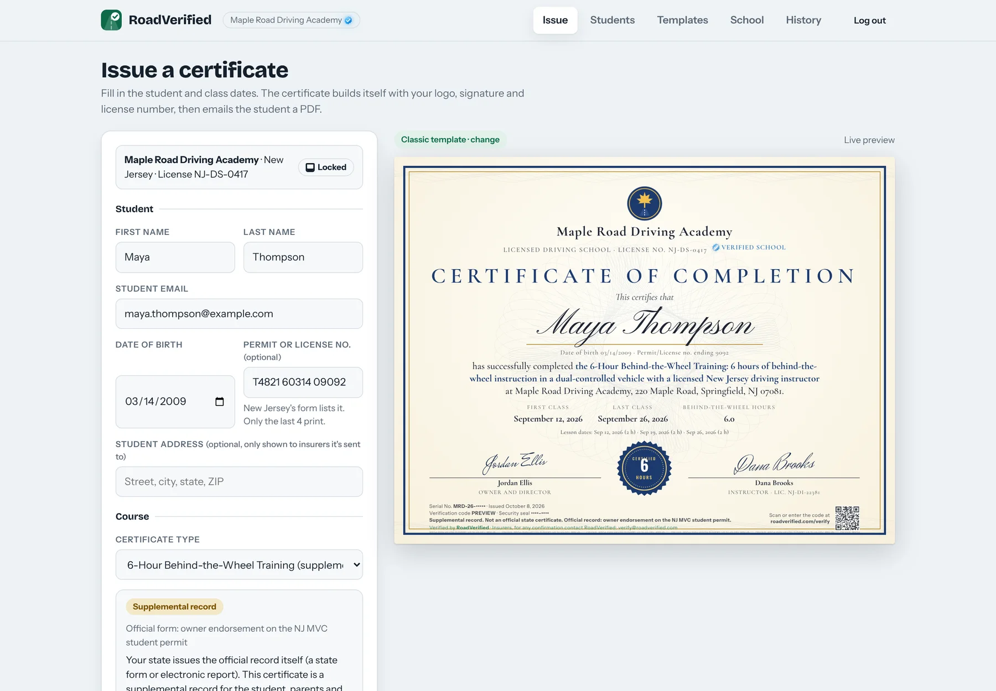
Task: Open the History tab
Action: [803, 20]
